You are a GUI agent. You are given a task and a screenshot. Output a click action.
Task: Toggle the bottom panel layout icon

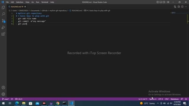coord(161,2)
